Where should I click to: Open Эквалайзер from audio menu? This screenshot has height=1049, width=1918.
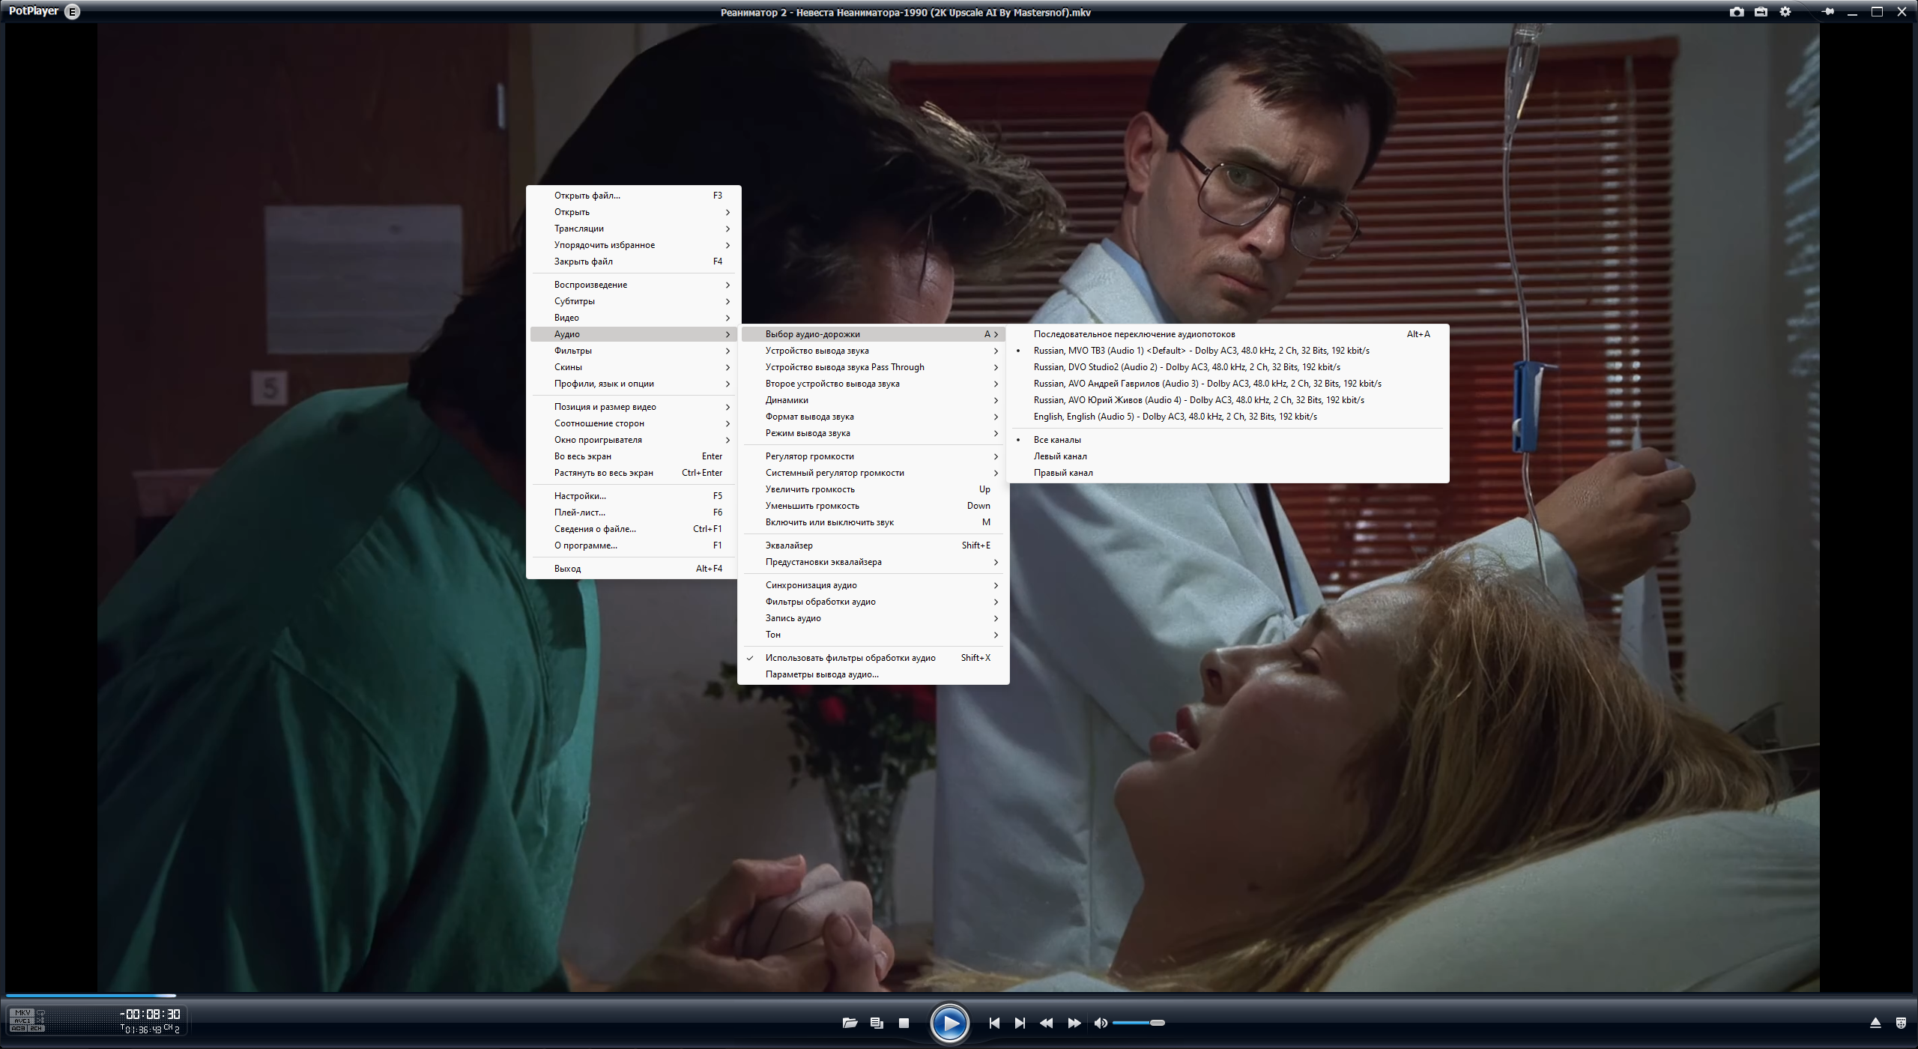click(789, 545)
